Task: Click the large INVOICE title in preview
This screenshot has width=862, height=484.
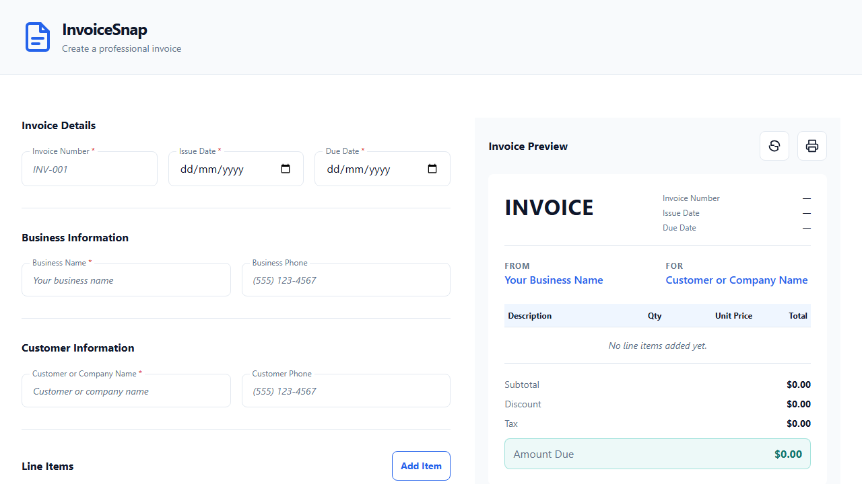Action: [x=549, y=208]
